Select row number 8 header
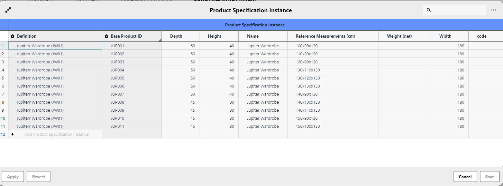Image resolution: width=503 pixels, height=186 pixels. click(x=3, y=102)
